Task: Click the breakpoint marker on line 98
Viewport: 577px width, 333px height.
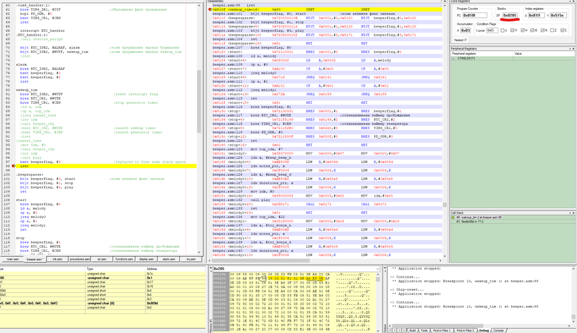Action: coord(14,166)
